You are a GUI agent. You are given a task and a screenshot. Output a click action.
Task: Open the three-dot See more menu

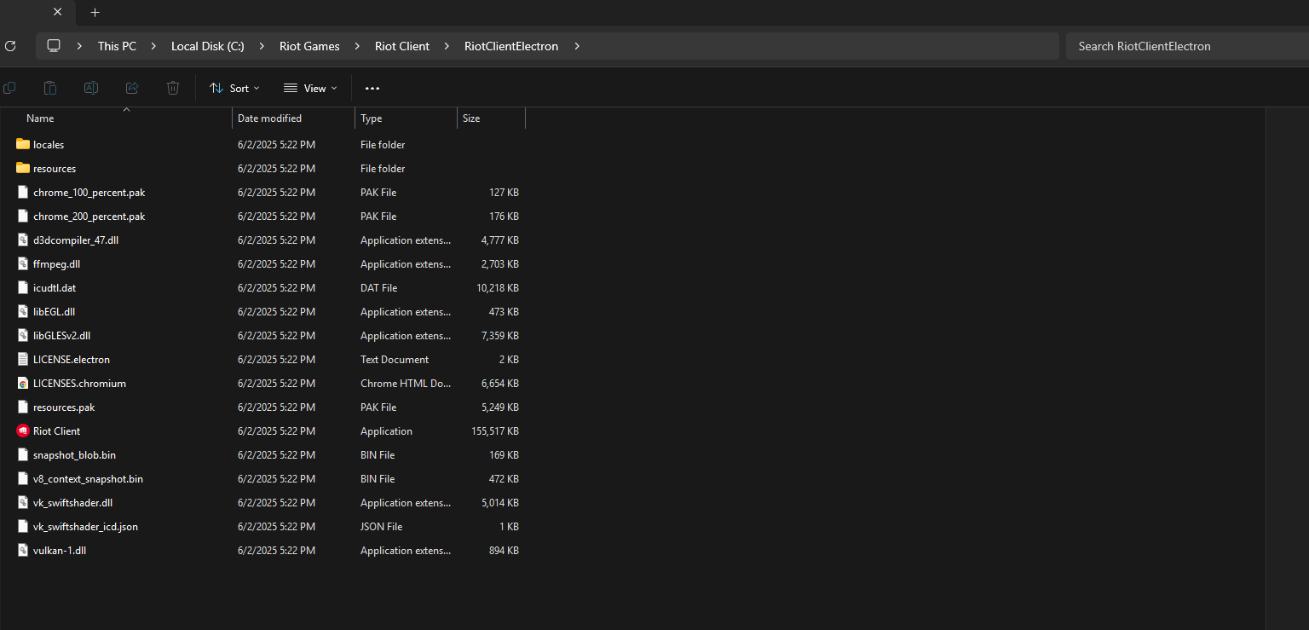click(x=372, y=88)
